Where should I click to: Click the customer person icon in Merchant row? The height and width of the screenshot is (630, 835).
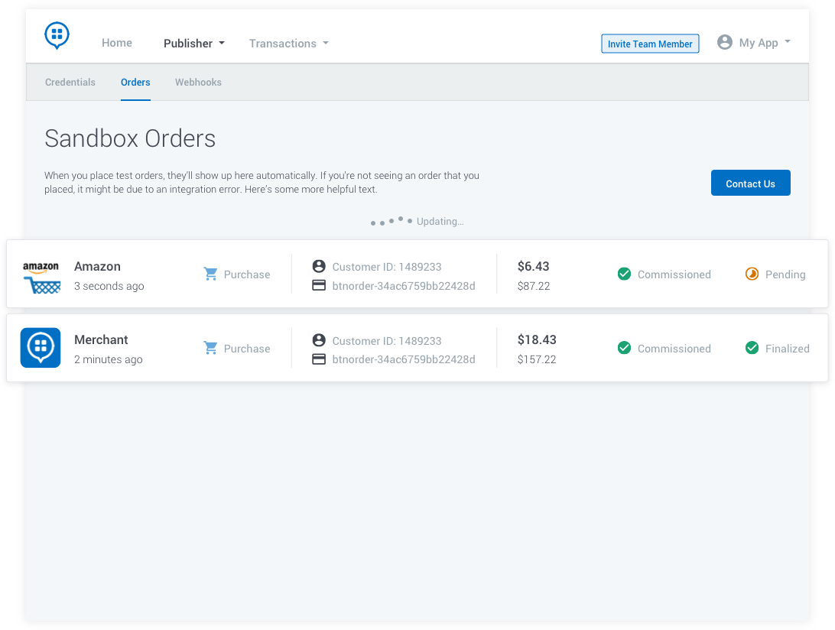click(x=319, y=340)
